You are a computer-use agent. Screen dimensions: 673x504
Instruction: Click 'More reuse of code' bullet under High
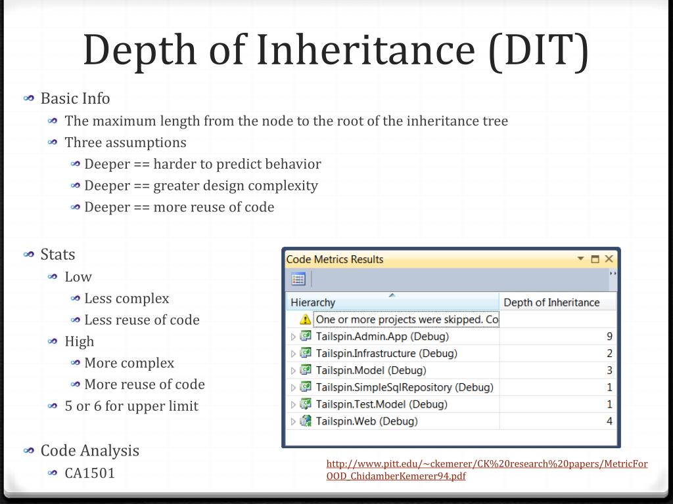144,385
